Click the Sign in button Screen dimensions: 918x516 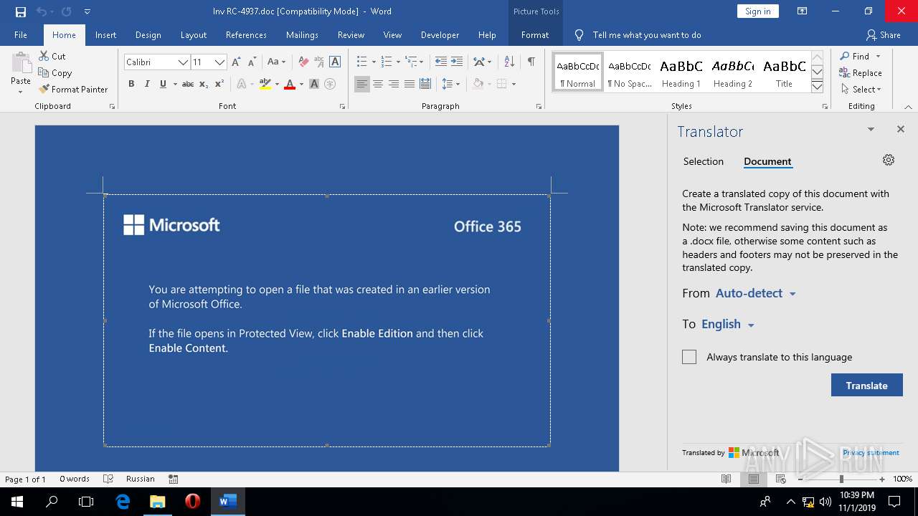[757, 11]
